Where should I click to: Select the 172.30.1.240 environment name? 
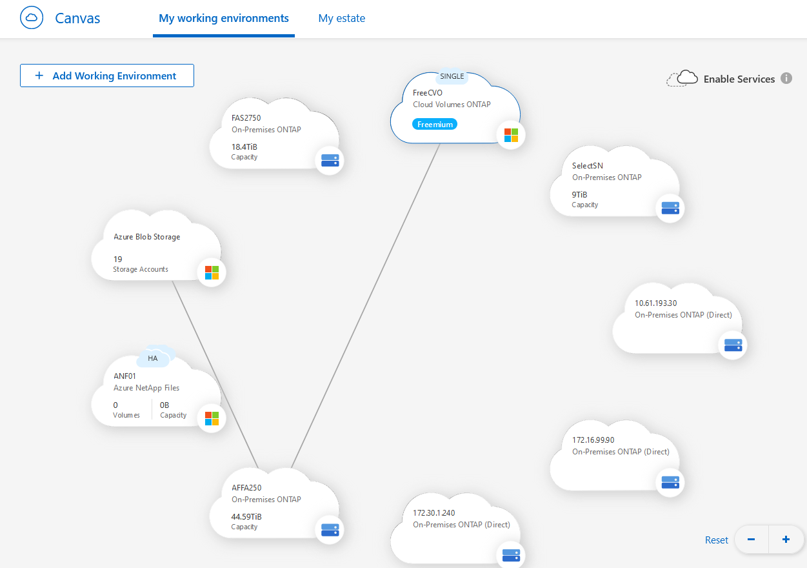pyautogui.click(x=434, y=512)
